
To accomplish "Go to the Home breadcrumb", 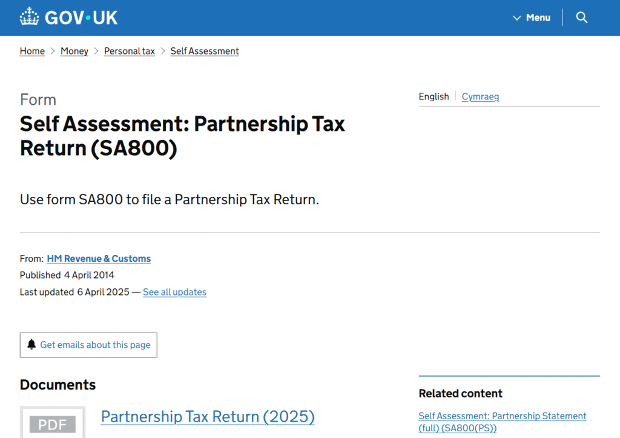I will click(32, 51).
